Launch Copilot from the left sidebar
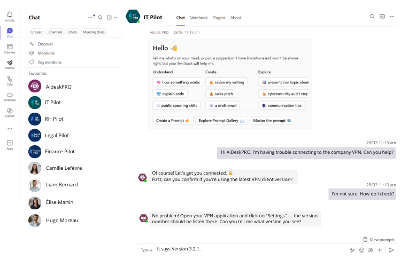Viewport: 401px width, 267px height. point(10,112)
